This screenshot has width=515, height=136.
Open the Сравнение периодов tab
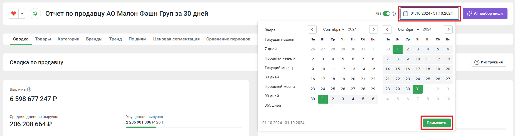[x=228, y=39]
